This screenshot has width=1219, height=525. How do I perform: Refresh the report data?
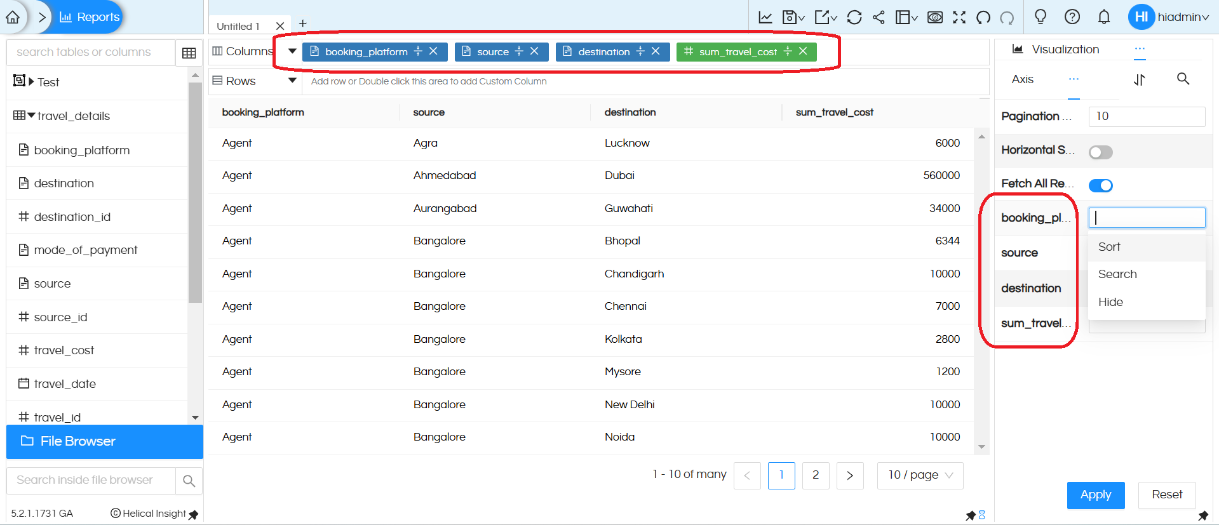(854, 17)
